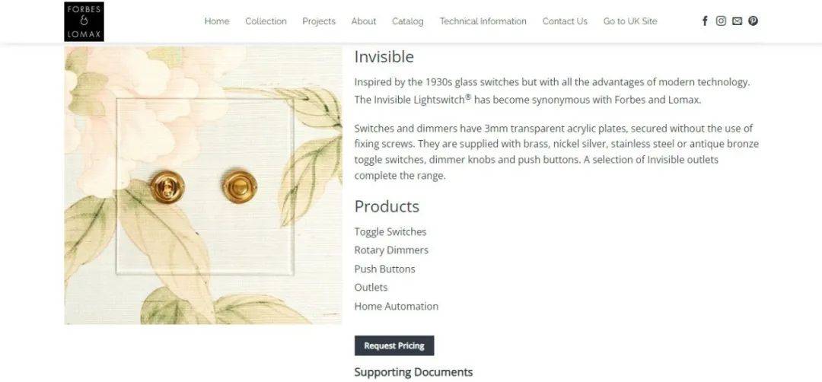Open the Instagram icon link
This screenshot has width=822, height=382.
(721, 21)
